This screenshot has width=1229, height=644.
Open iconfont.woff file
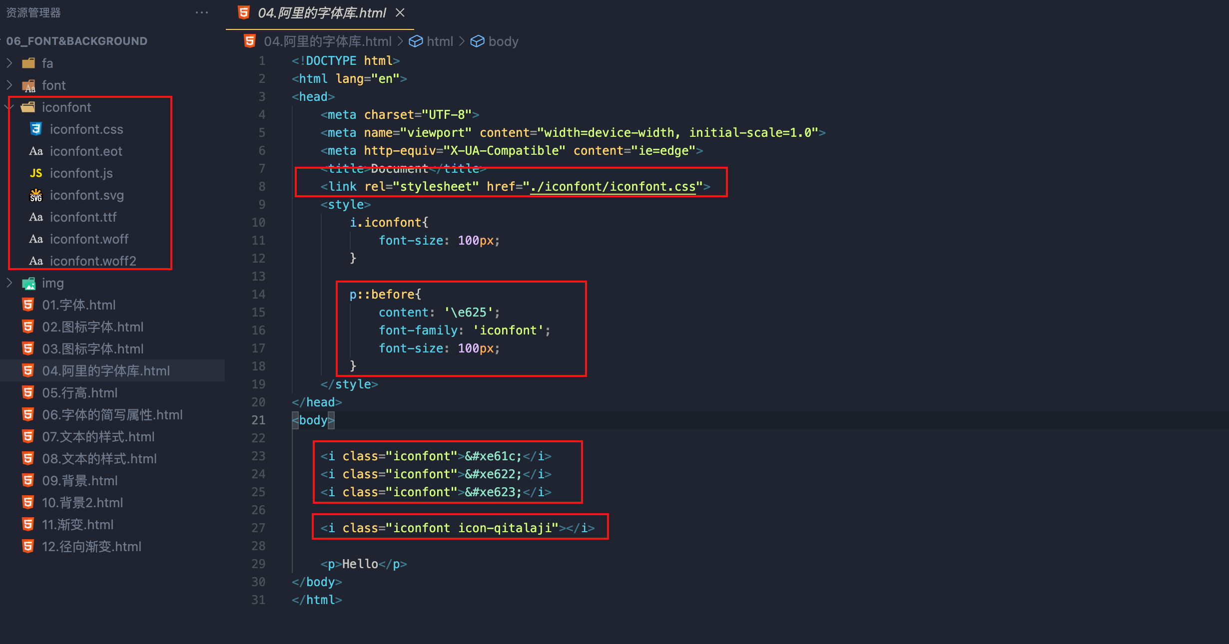click(x=89, y=239)
